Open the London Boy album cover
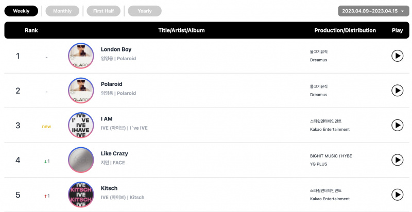Screen dimensions: 412x212 (81, 56)
